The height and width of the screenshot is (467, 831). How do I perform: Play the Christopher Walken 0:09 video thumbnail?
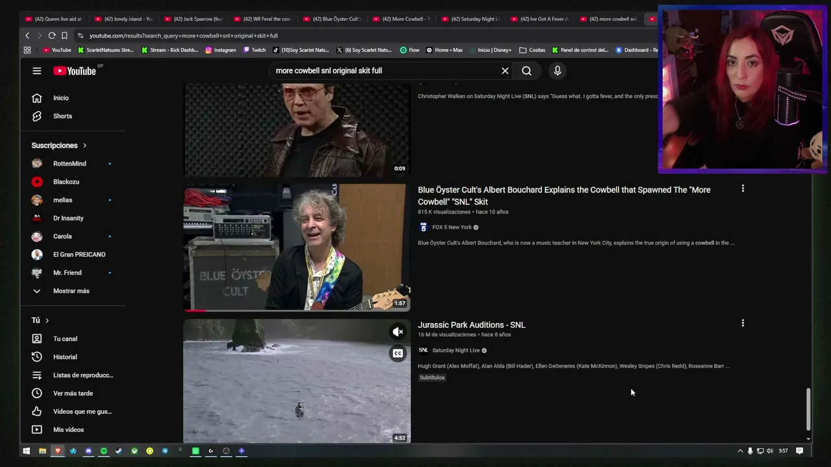[297, 130]
